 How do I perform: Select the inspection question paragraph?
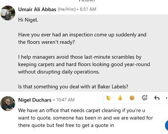(82, 38)
